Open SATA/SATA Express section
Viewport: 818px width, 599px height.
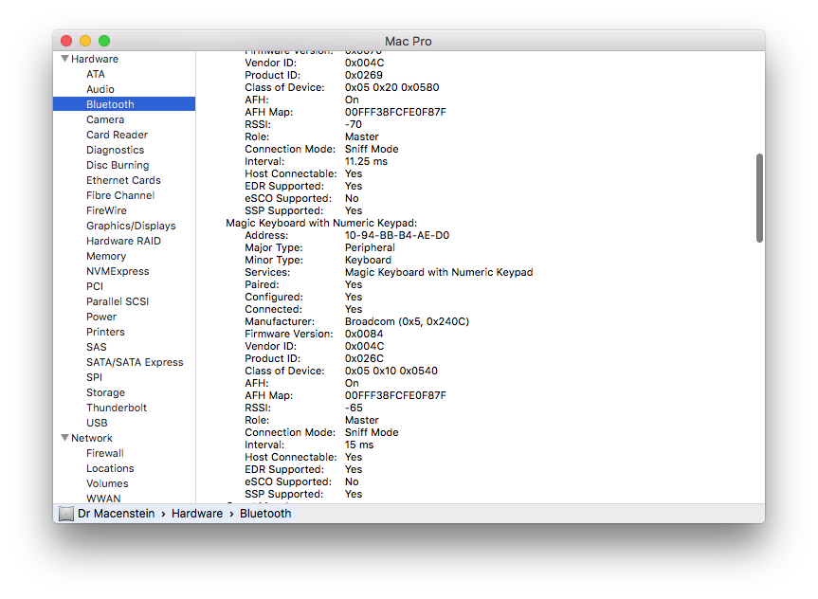tap(135, 362)
